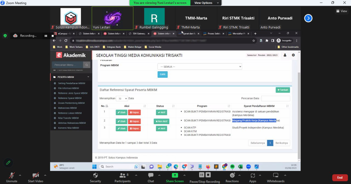Screen dimensions: 351x184
Task: Open the Zoom Security shield icon
Action: 95,175
